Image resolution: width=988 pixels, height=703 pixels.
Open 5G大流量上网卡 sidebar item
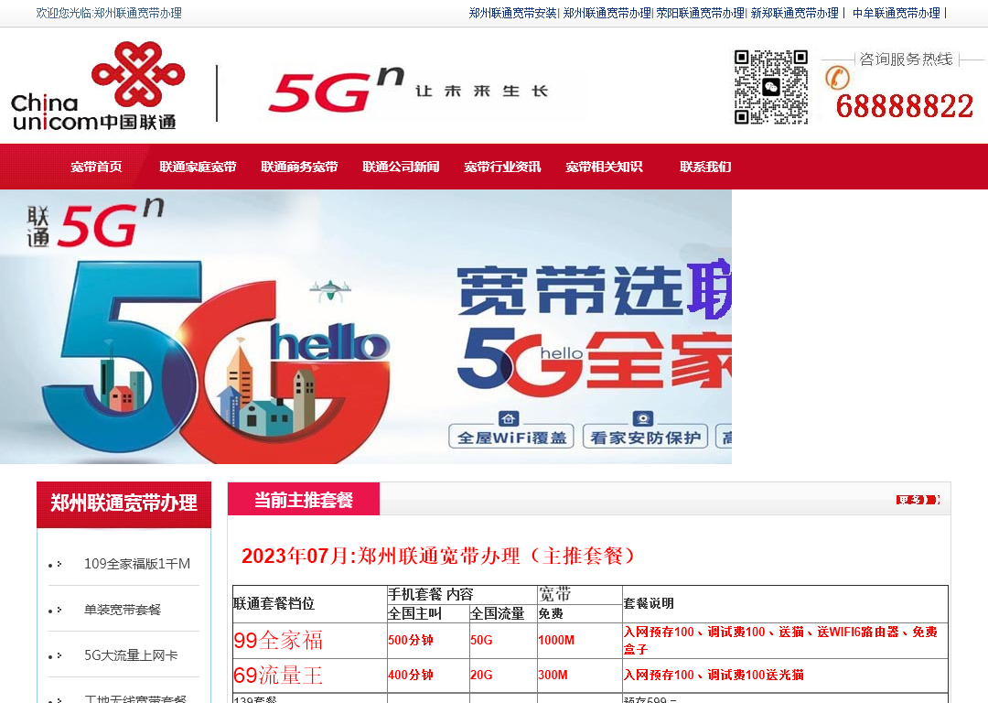coord(131,655)
